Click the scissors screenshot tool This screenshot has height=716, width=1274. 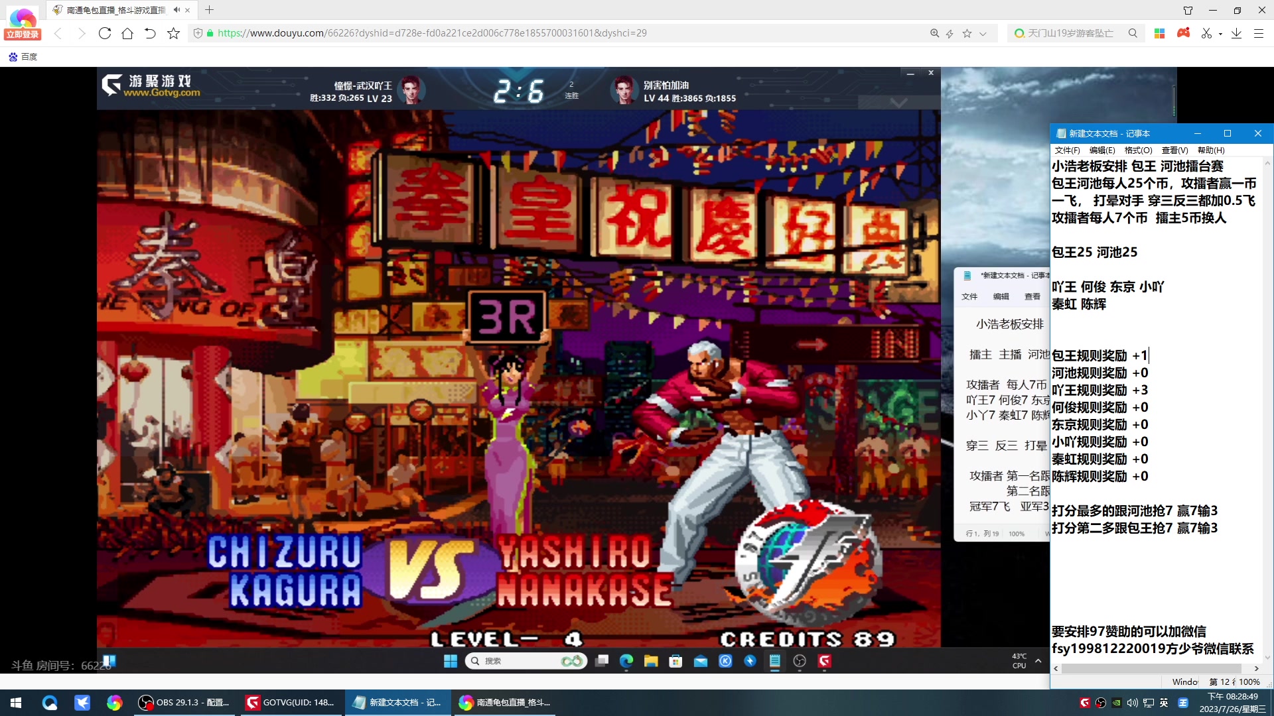[x=1206, y=33]
